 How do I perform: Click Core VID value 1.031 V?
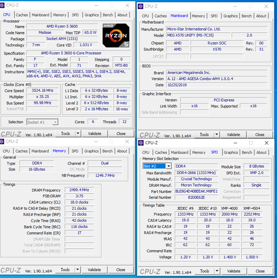point(86,45)
